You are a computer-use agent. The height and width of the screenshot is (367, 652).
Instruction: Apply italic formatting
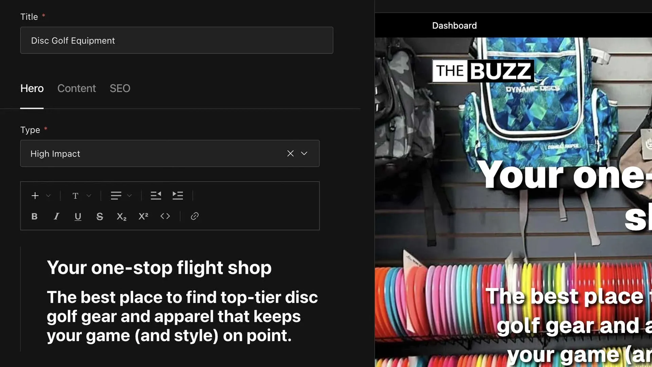(56, 216)
